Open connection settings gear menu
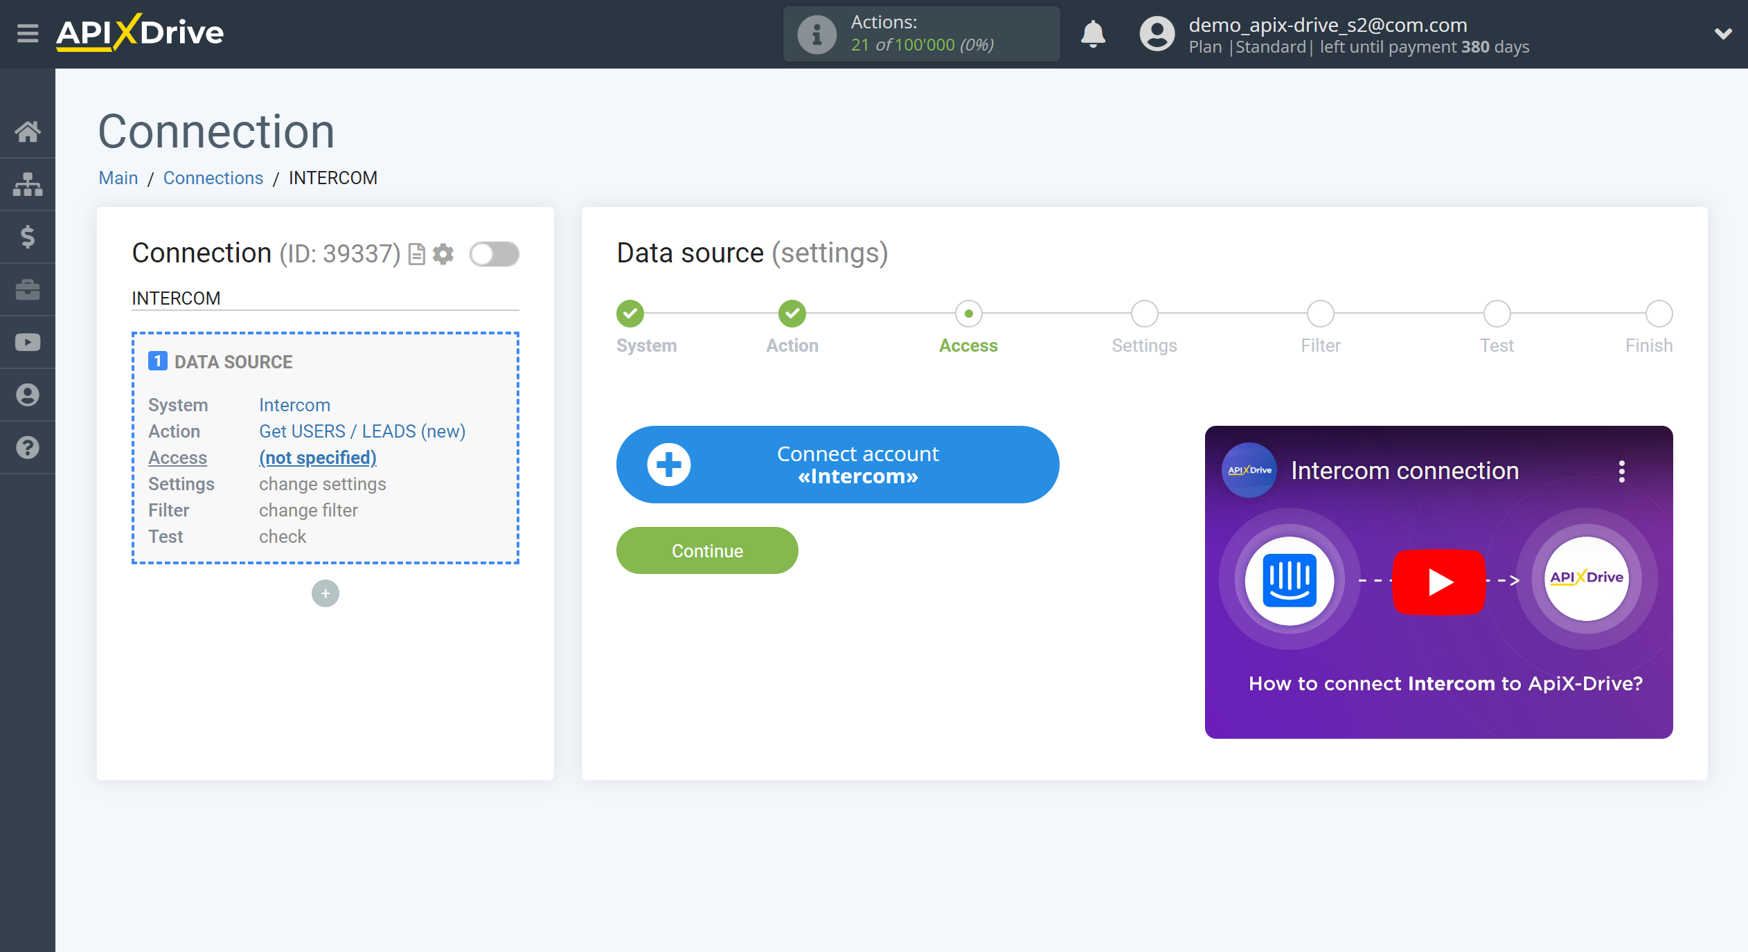 (x=445, y=252)
